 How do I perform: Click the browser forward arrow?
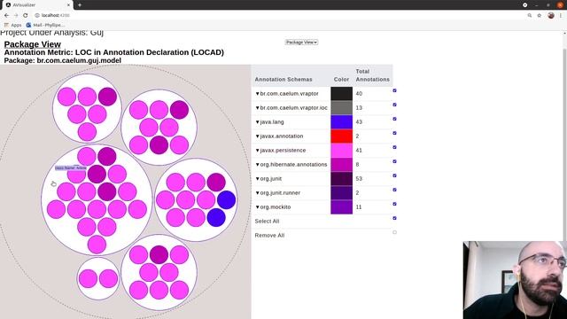pyautogui.click(x=16, y=15)
